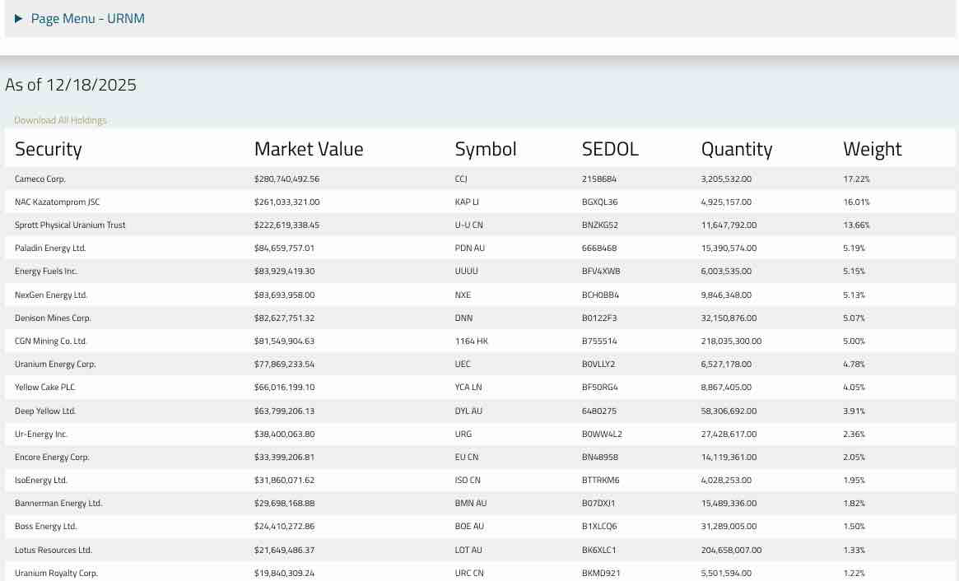The width and height of the screenshot is (959, 581).
Task: Click the 1.50% weight cell
Action: (x=854, y=526)
